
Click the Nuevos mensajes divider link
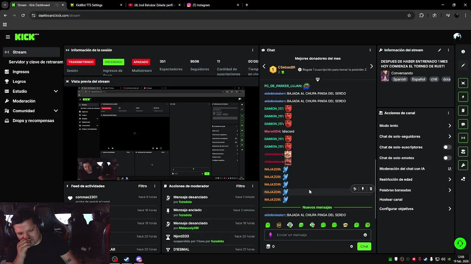[317, 208]
